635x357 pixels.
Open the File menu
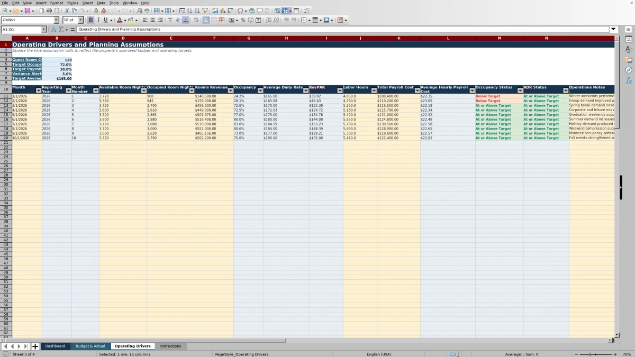(x=5, y=3)
